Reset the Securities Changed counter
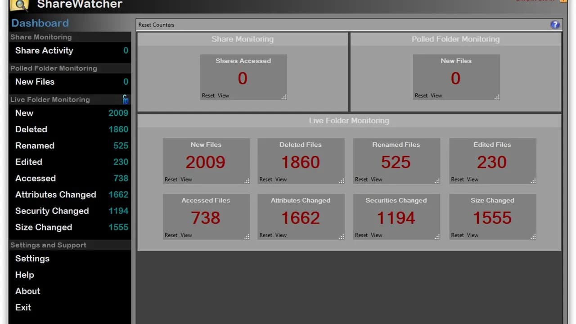 pyautogui.click(x=361, y=235)
